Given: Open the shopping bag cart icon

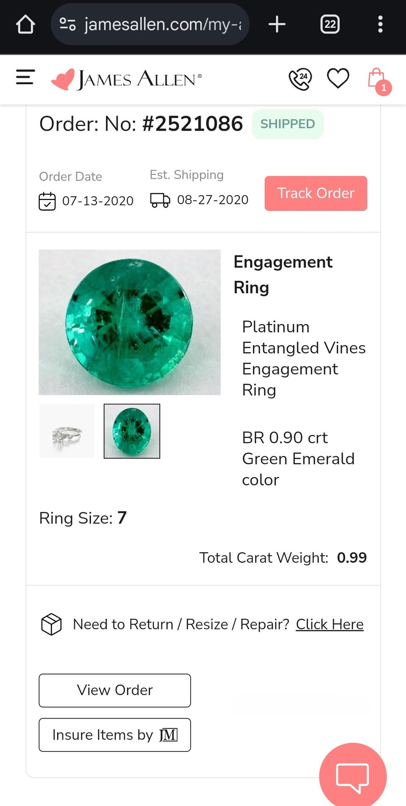Looking at the screenshot, I should click(x=377, y=80).
